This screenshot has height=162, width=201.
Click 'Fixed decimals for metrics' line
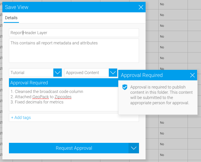coord(37,102)
